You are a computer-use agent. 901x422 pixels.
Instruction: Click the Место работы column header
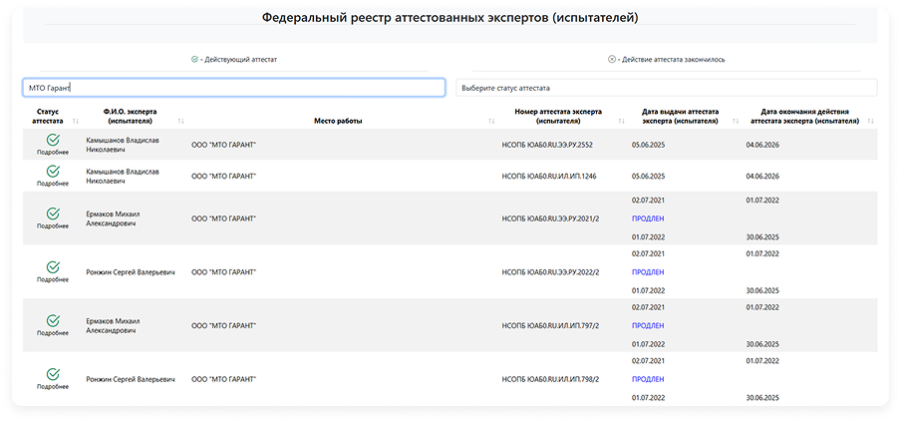[x=338, y=122]
